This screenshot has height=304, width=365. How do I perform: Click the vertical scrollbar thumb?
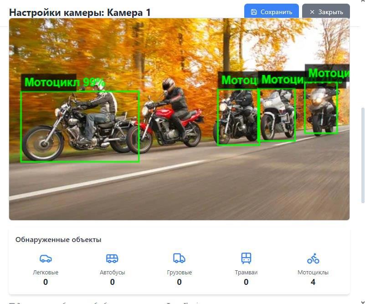[363, 155]
